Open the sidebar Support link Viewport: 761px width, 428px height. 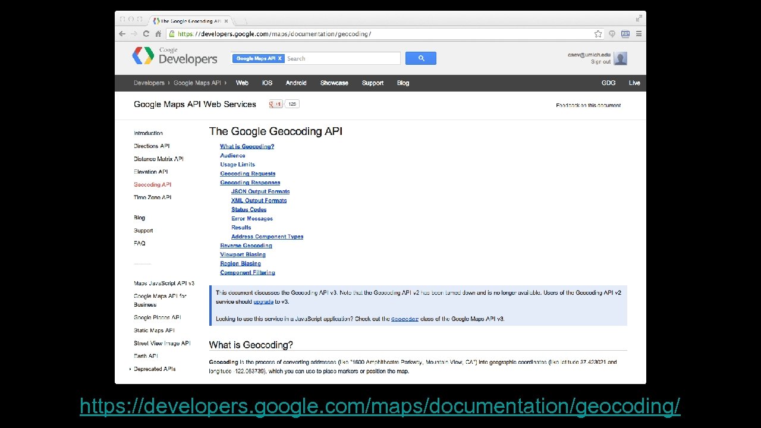[143, 231]
